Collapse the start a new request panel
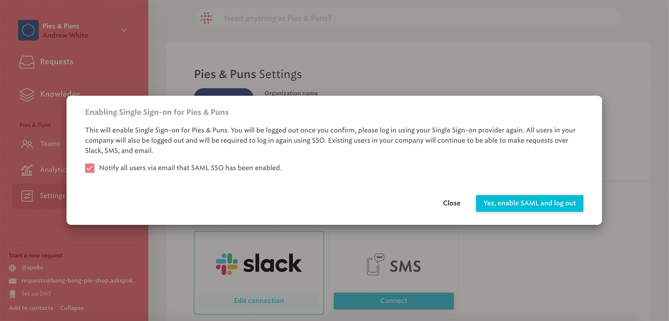This screenshot has width=669, height=321. click(72, 308)
